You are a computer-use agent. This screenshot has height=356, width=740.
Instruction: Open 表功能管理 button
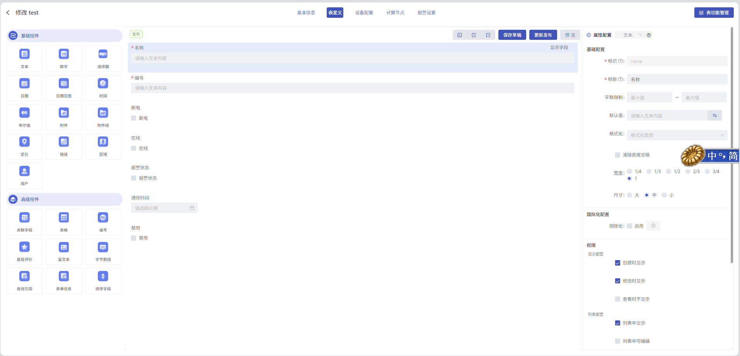point(714,13)
